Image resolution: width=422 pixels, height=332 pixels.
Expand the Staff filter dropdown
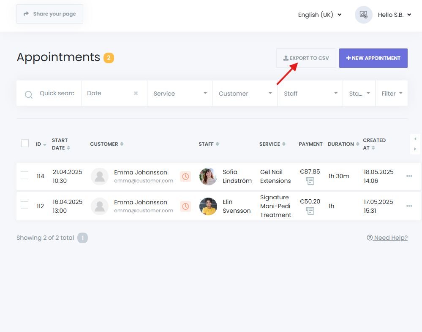310,94
